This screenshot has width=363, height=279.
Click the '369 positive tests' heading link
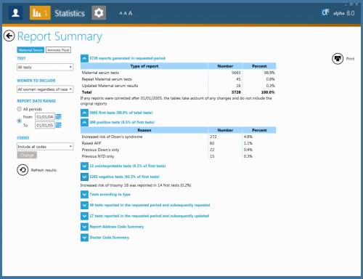click(122, 122)
